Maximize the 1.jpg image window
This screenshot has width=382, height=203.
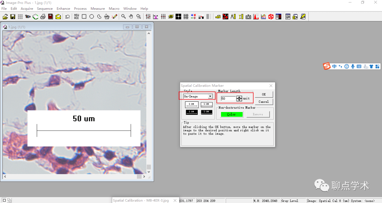(137, 27)
